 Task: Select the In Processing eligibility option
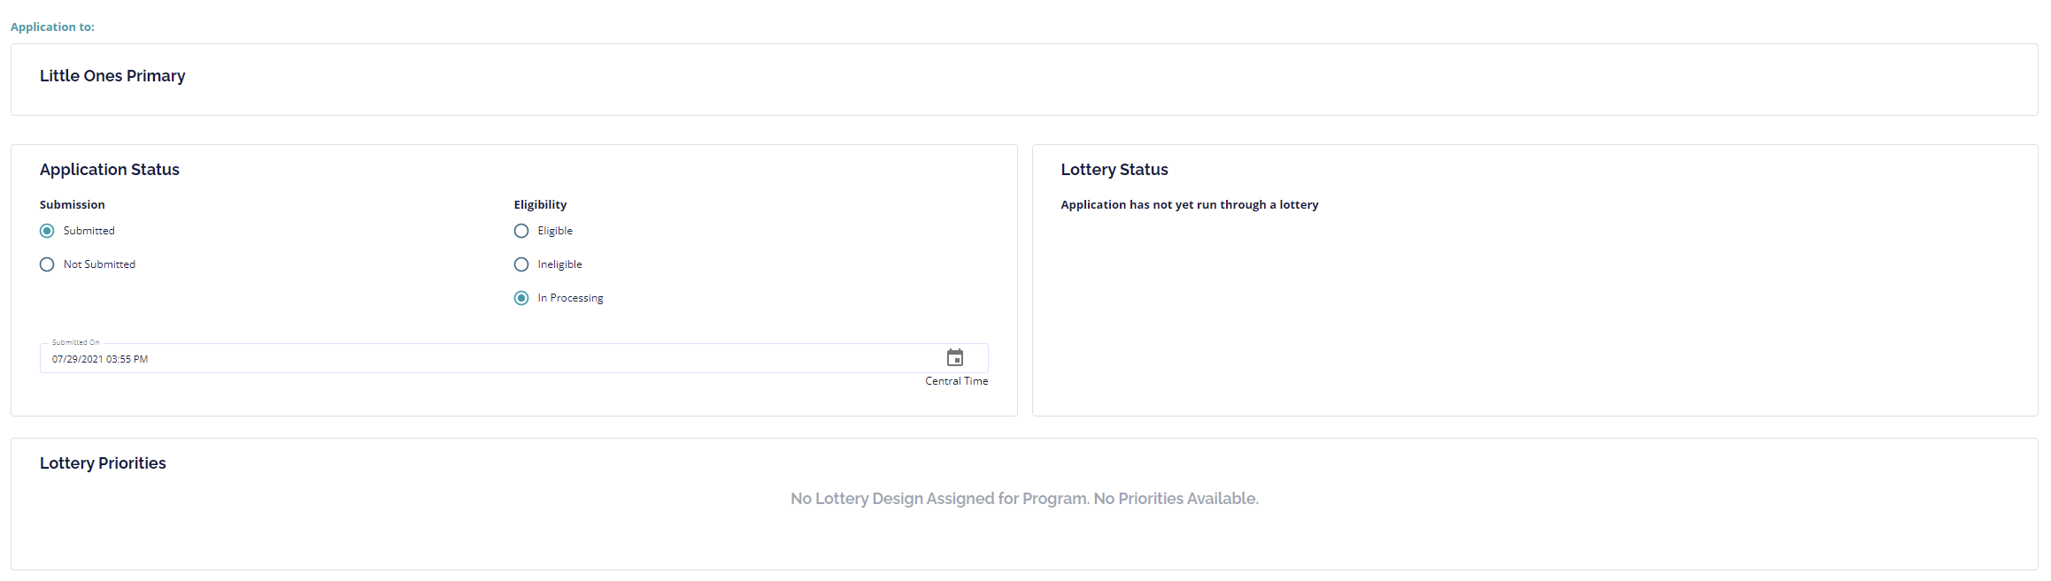(x=521, y=298)
